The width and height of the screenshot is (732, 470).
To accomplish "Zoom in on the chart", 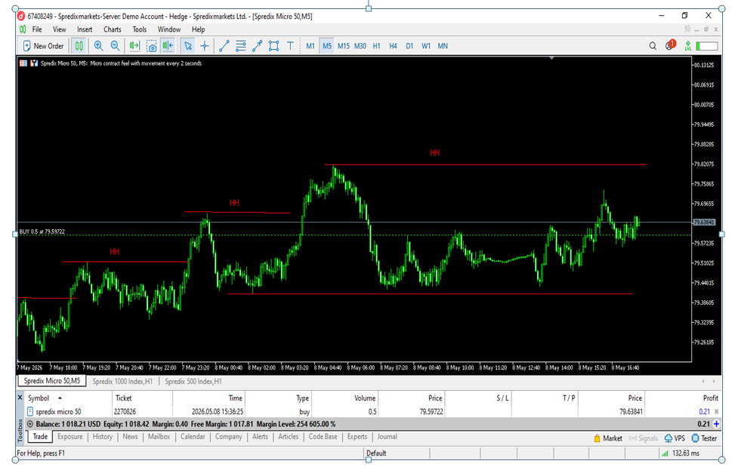I will tap(98, 46).
